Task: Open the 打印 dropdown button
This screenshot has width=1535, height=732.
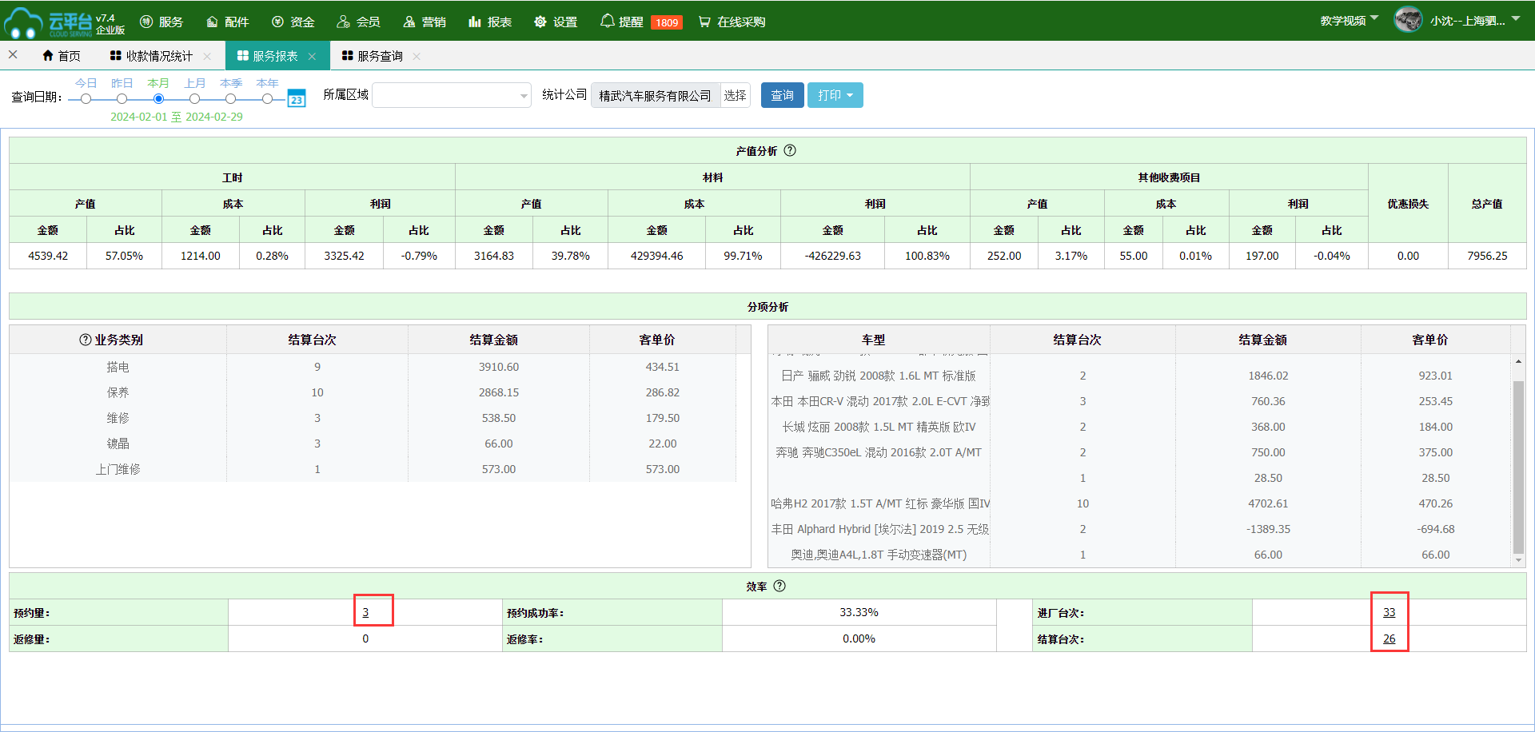Action: (x=835, y=95)
